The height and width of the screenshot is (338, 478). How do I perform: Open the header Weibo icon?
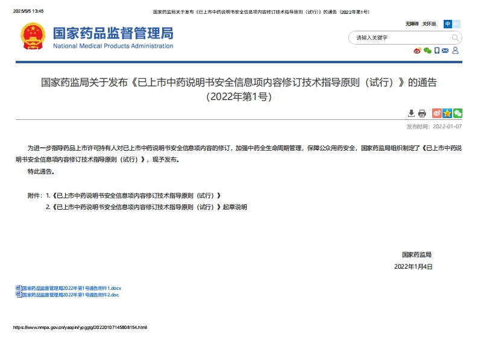pos(417,51)
